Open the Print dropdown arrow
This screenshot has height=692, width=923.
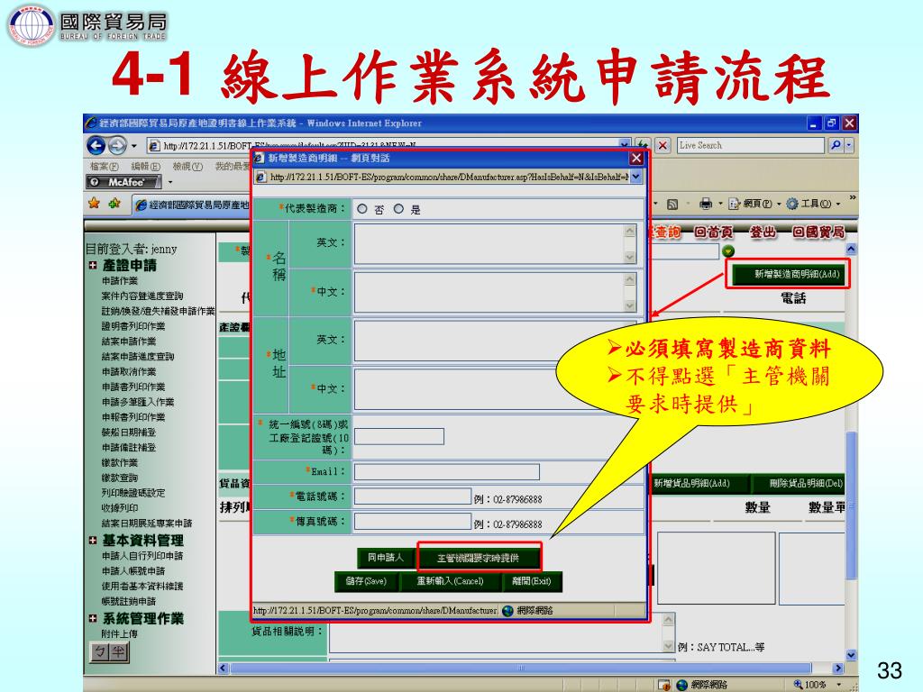click(720, 205)
